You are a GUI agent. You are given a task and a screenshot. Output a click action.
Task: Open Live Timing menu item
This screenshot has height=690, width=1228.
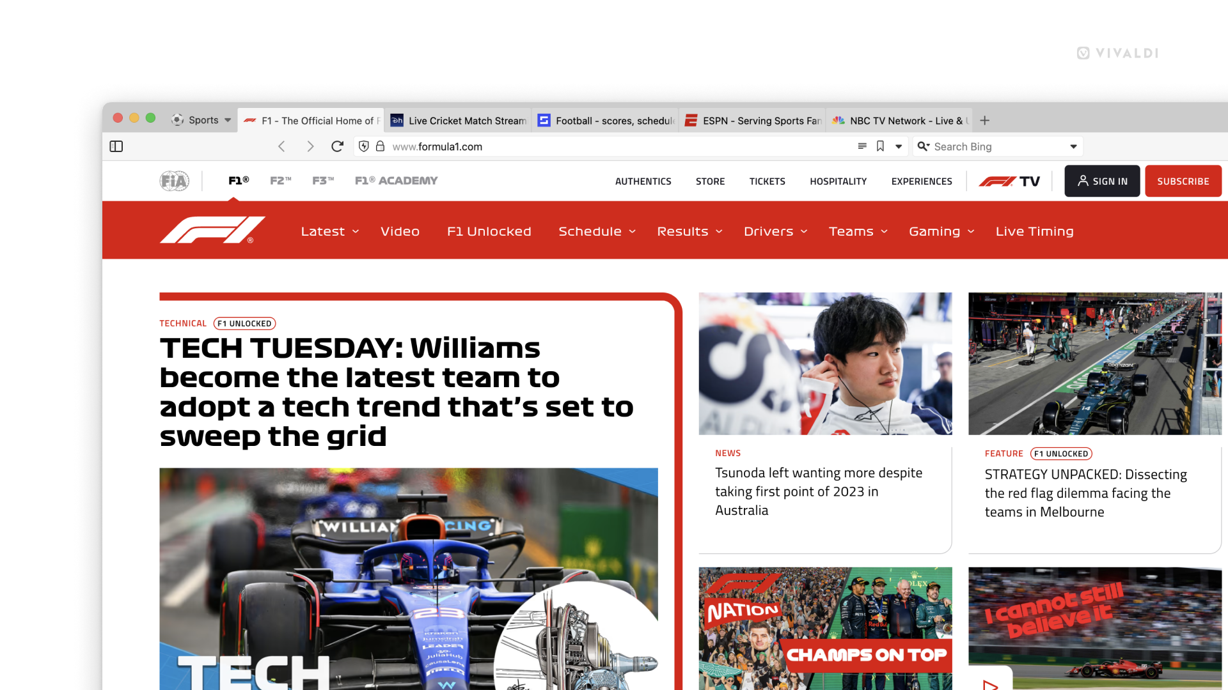pos(1034,231)
